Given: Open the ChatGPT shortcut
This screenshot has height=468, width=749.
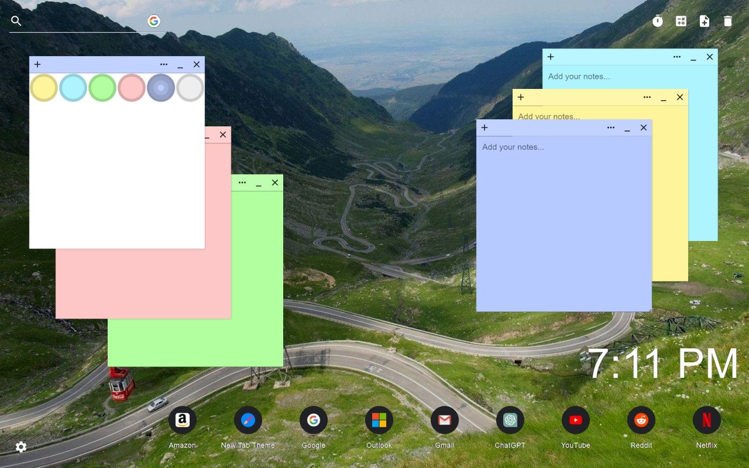Looking at the screenshot, I should point(510,420).
